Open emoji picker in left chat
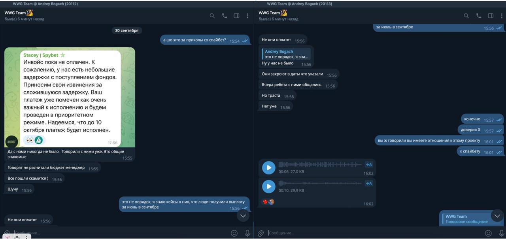The image size is (506, 239). click(x=234, y=233)
